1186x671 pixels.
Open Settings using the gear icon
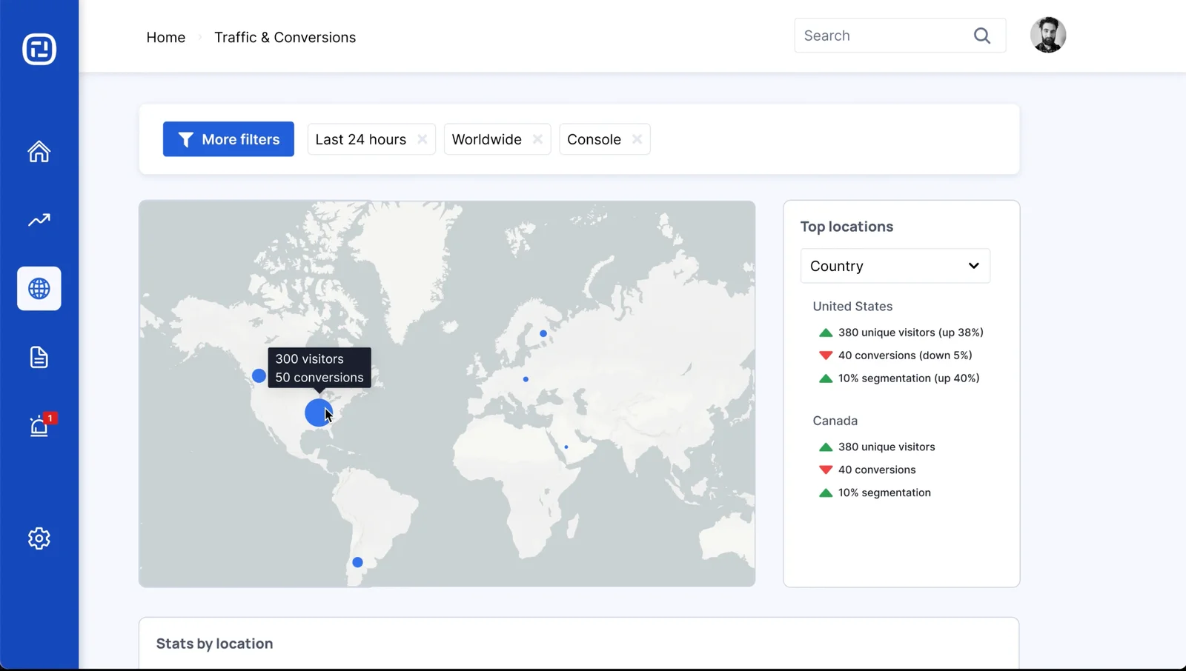[x=39, y=538]
